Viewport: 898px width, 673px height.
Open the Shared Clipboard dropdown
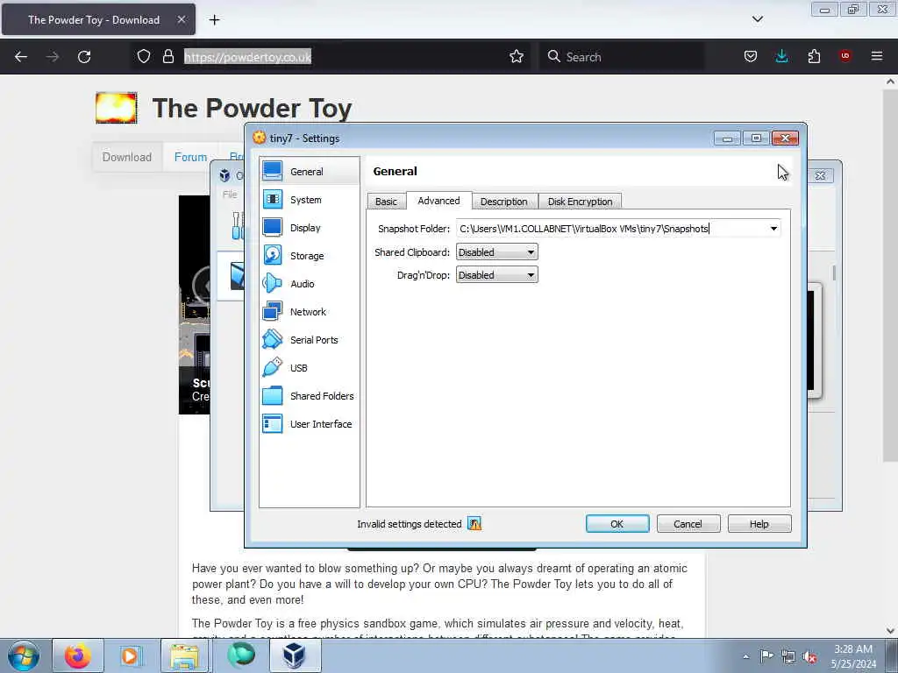[x=496, y=251]
